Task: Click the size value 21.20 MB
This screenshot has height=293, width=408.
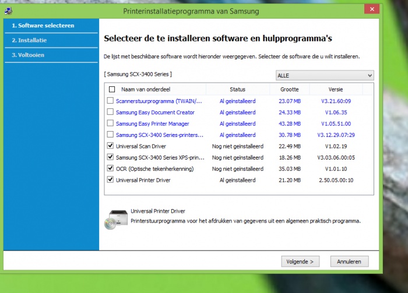Action: tap(290, 180)
